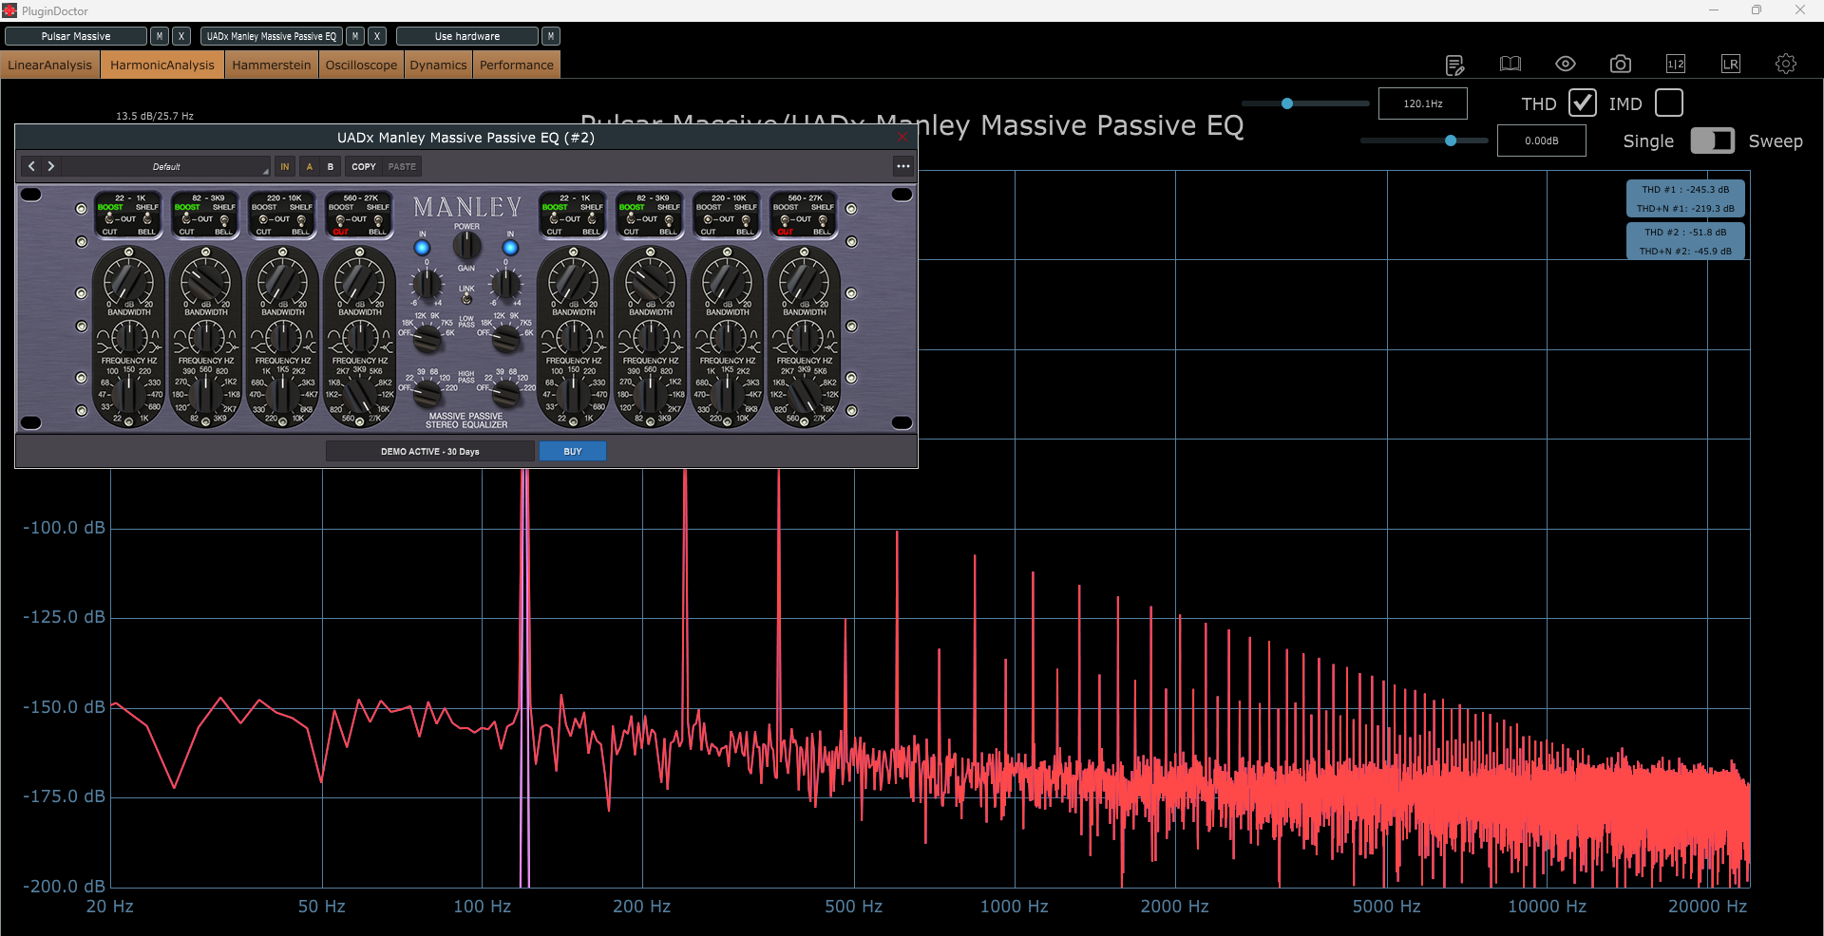Go to previous preset in Manley plugin

pos(31,166)
